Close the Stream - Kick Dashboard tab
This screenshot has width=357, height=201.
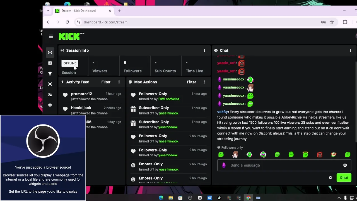click(x=110, y=11)
